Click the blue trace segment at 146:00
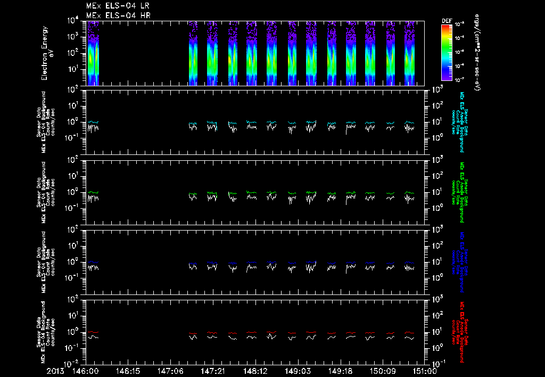 pyautogui.click(x=93, y=262)
